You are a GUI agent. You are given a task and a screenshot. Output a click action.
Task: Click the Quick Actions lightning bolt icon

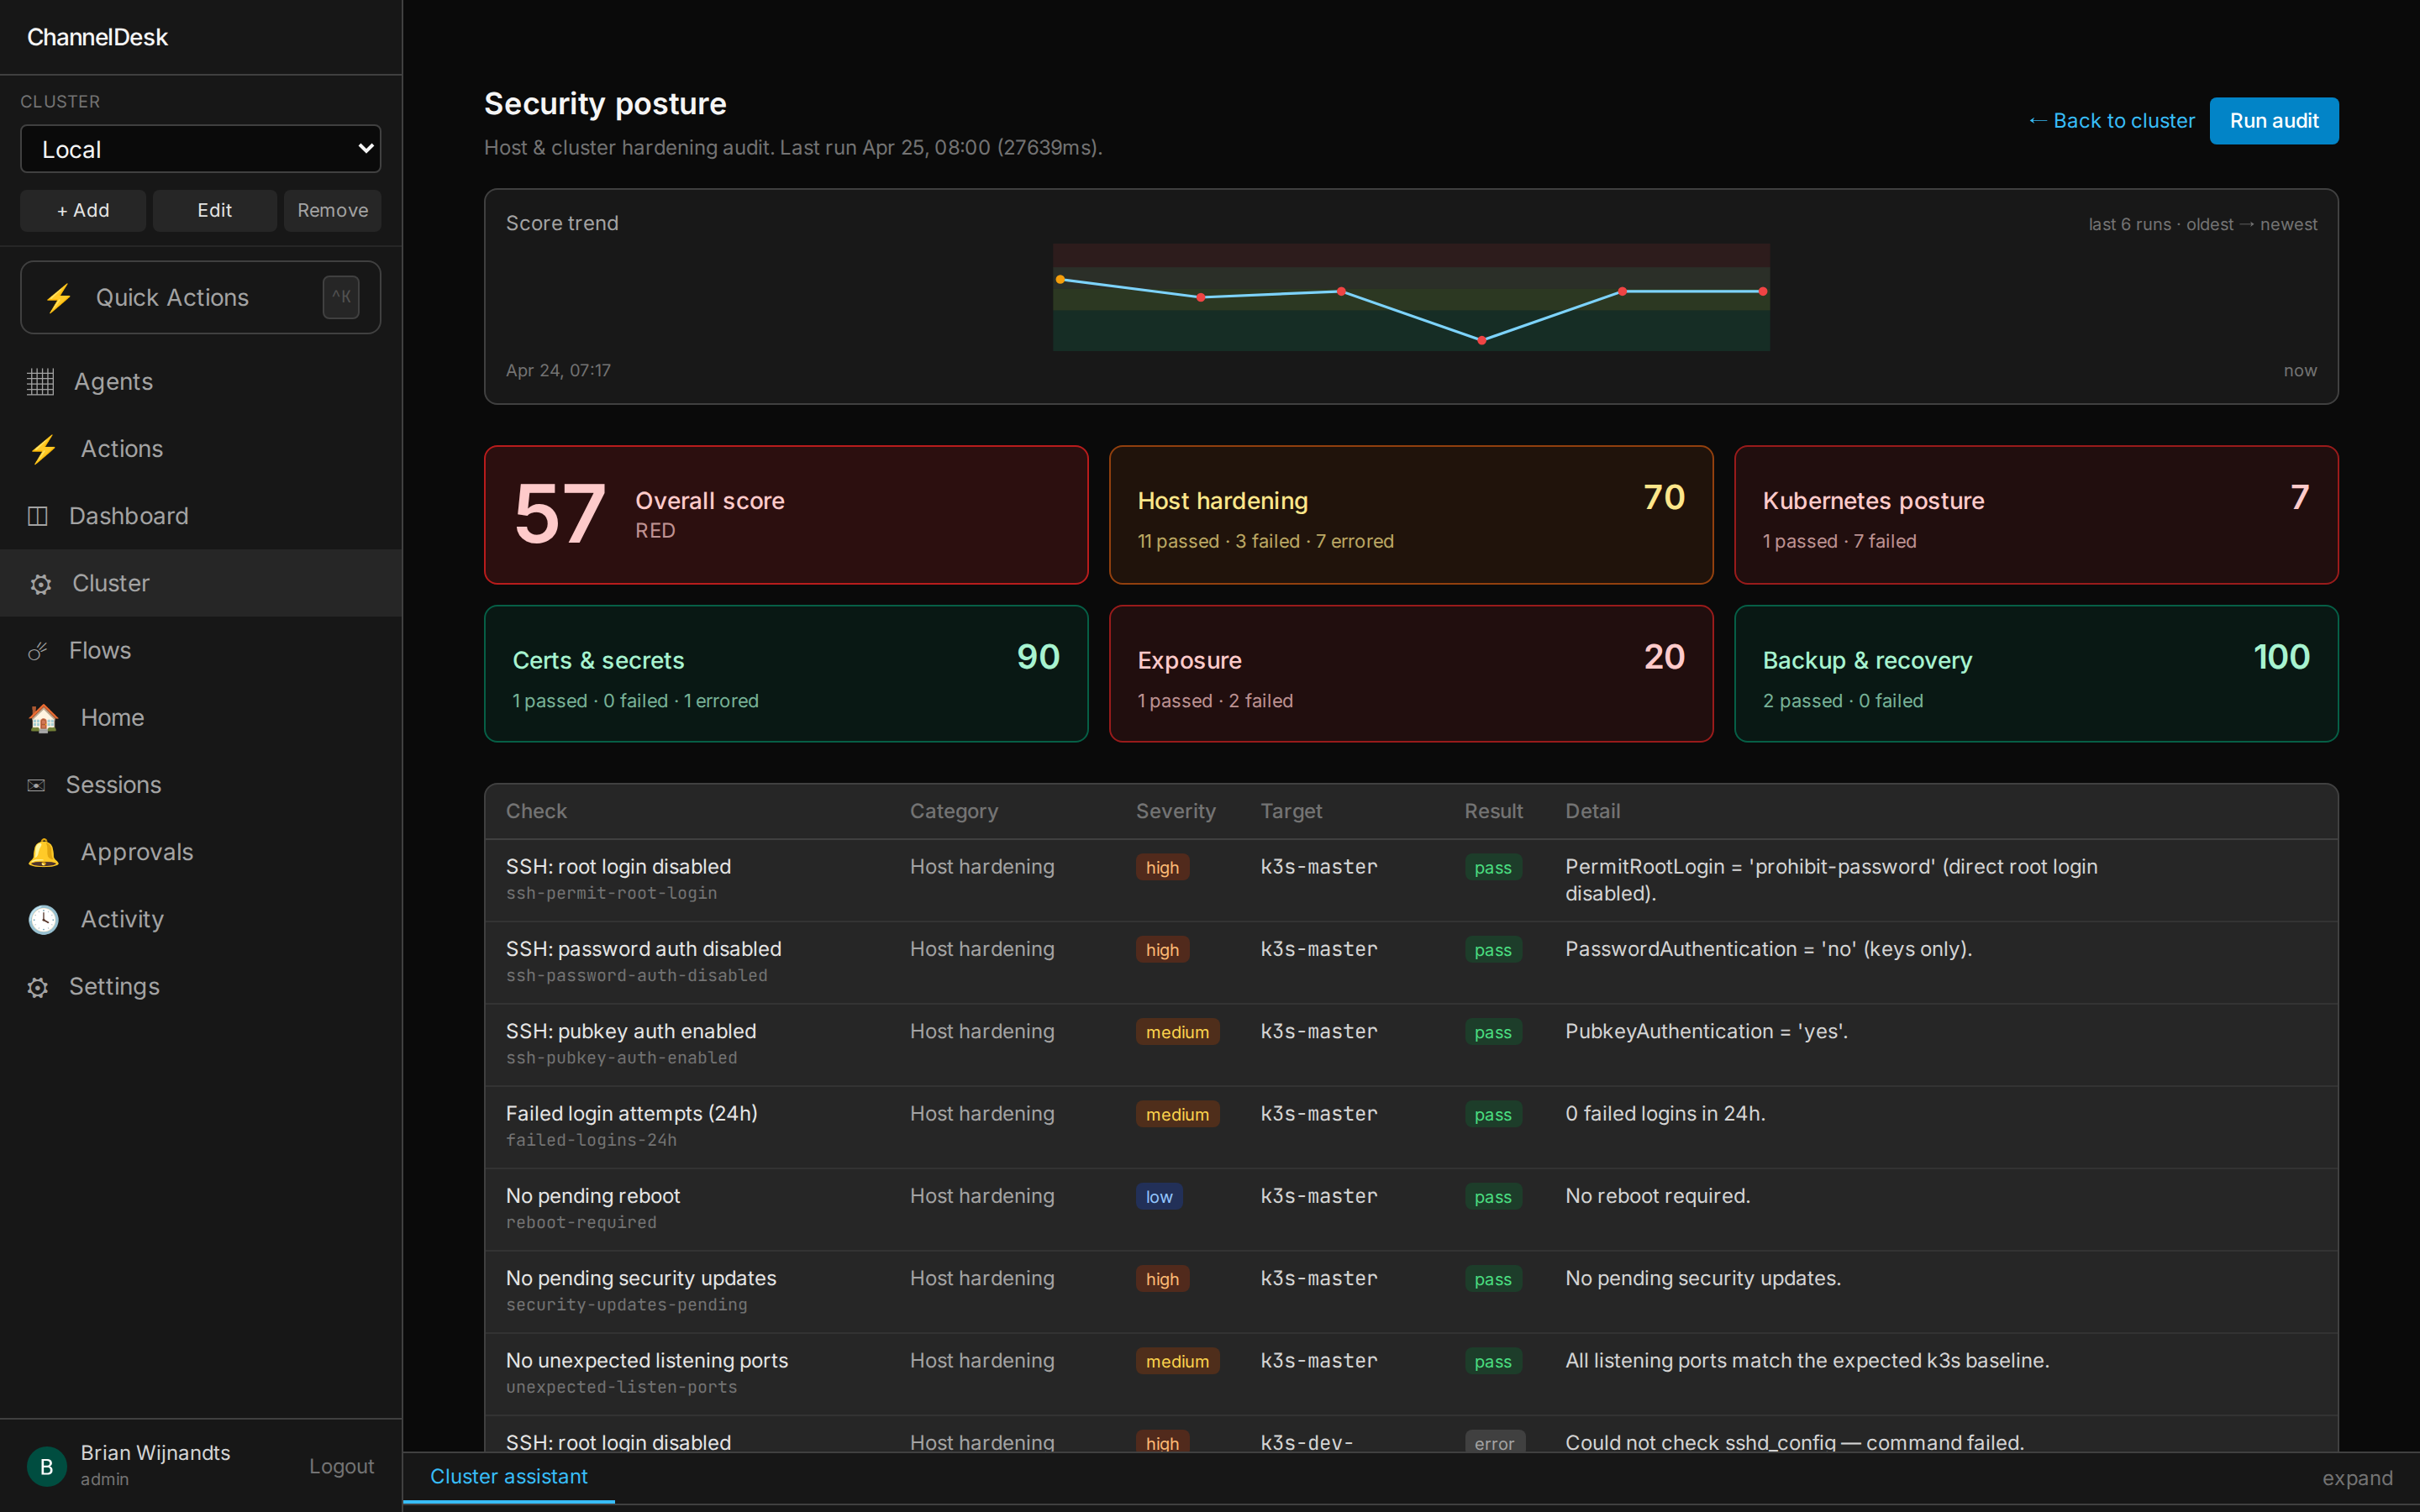pyautogui.click(x=59, y=297)
